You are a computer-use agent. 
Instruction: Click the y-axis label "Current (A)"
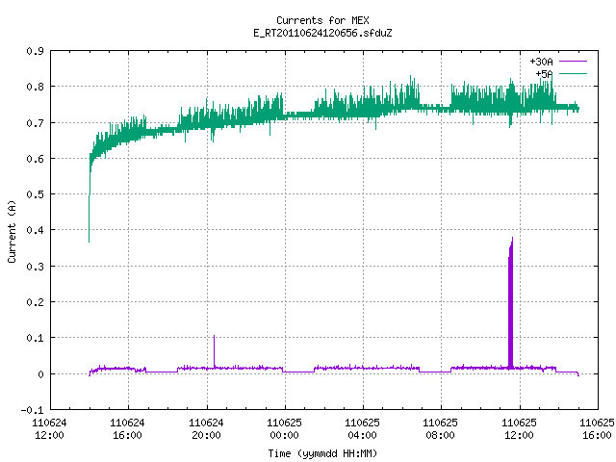[x=12, y=231]
